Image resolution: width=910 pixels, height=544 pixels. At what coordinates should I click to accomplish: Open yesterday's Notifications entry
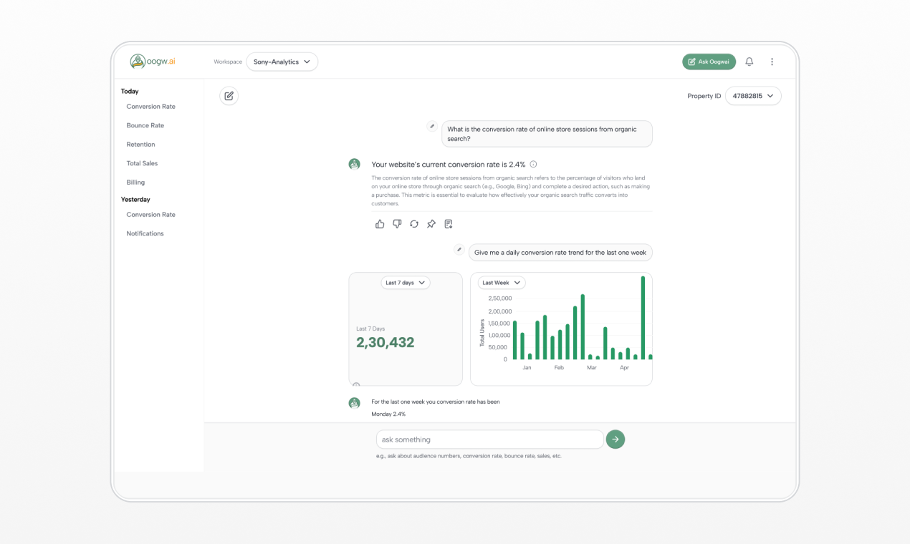tap(145, 233)
